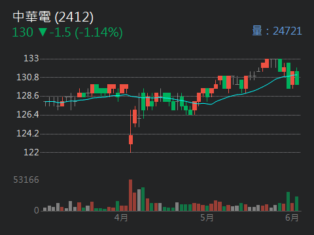
Task: Click the 4月 date axis label
Action: (121, 217)
